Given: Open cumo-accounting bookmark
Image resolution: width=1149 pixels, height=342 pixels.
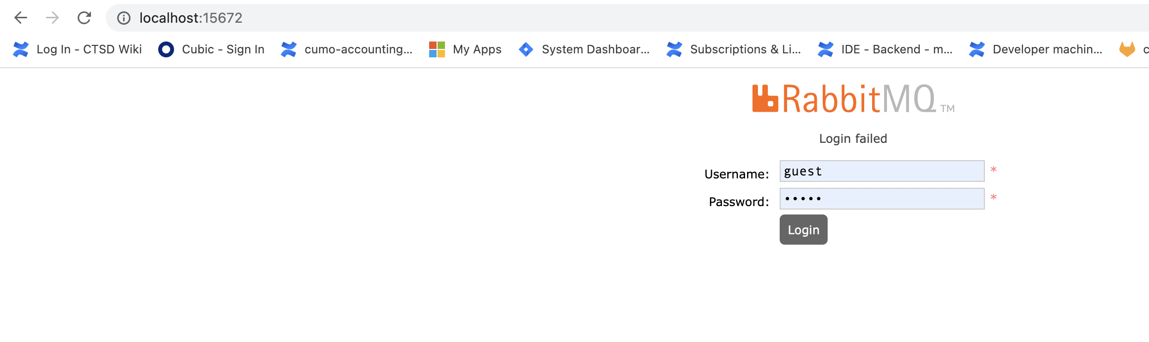Looking at the screenshot, I should pos(347,49).
